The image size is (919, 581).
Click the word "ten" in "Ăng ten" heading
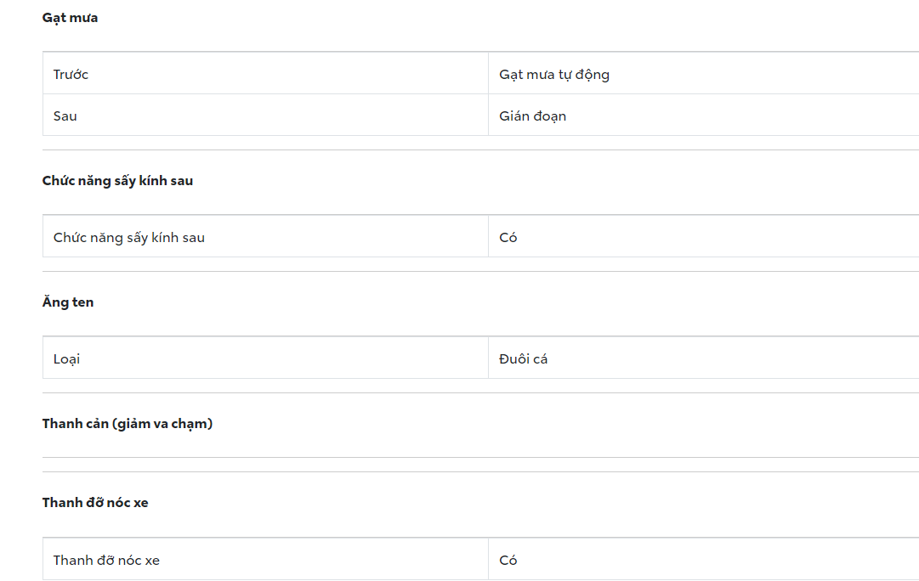click(x=82, y=302)
